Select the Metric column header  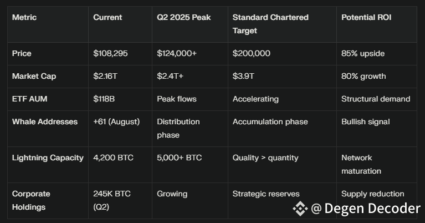point(24,18)
